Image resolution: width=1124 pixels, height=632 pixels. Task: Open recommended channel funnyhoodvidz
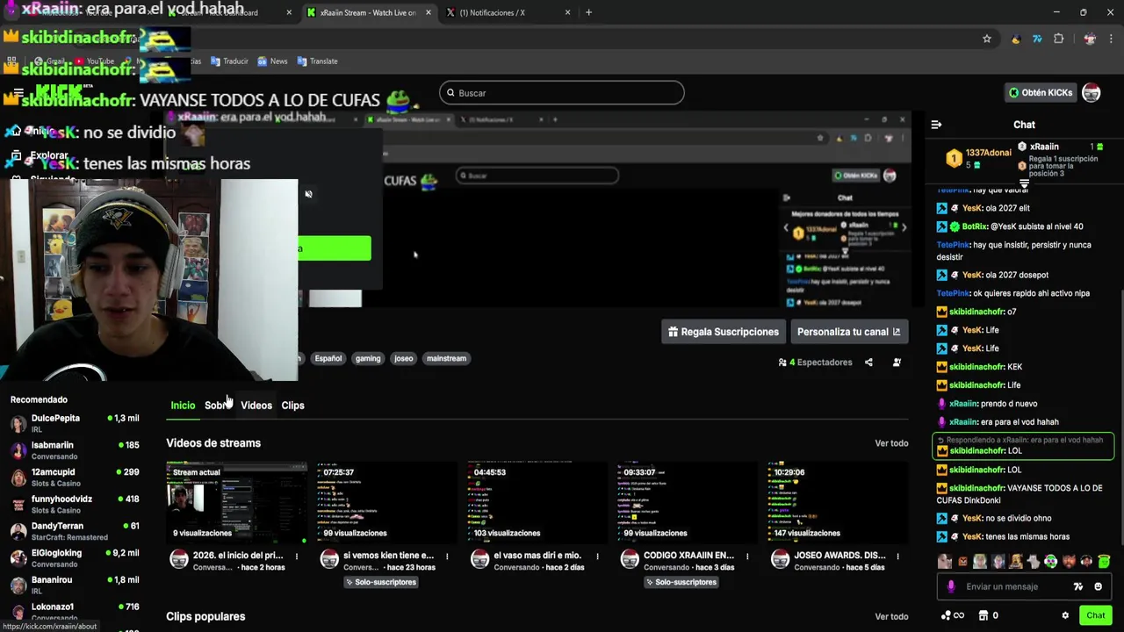[75, 504]
